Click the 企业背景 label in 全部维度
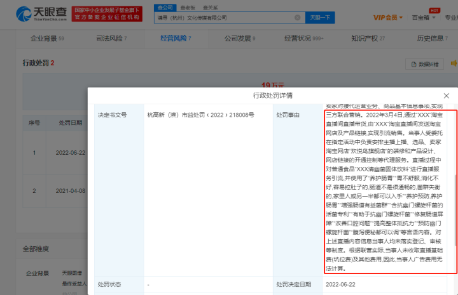Viewport: 458px width, 295px height. click(38, 273)
